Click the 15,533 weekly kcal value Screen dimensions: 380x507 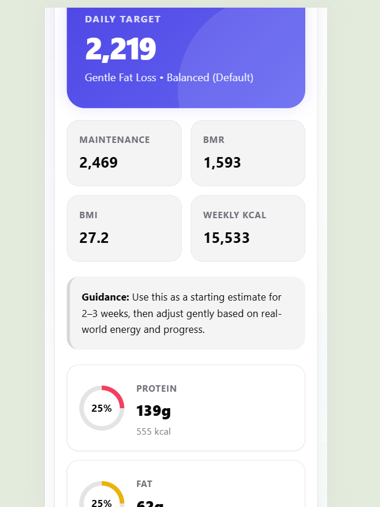pos(226,238)
